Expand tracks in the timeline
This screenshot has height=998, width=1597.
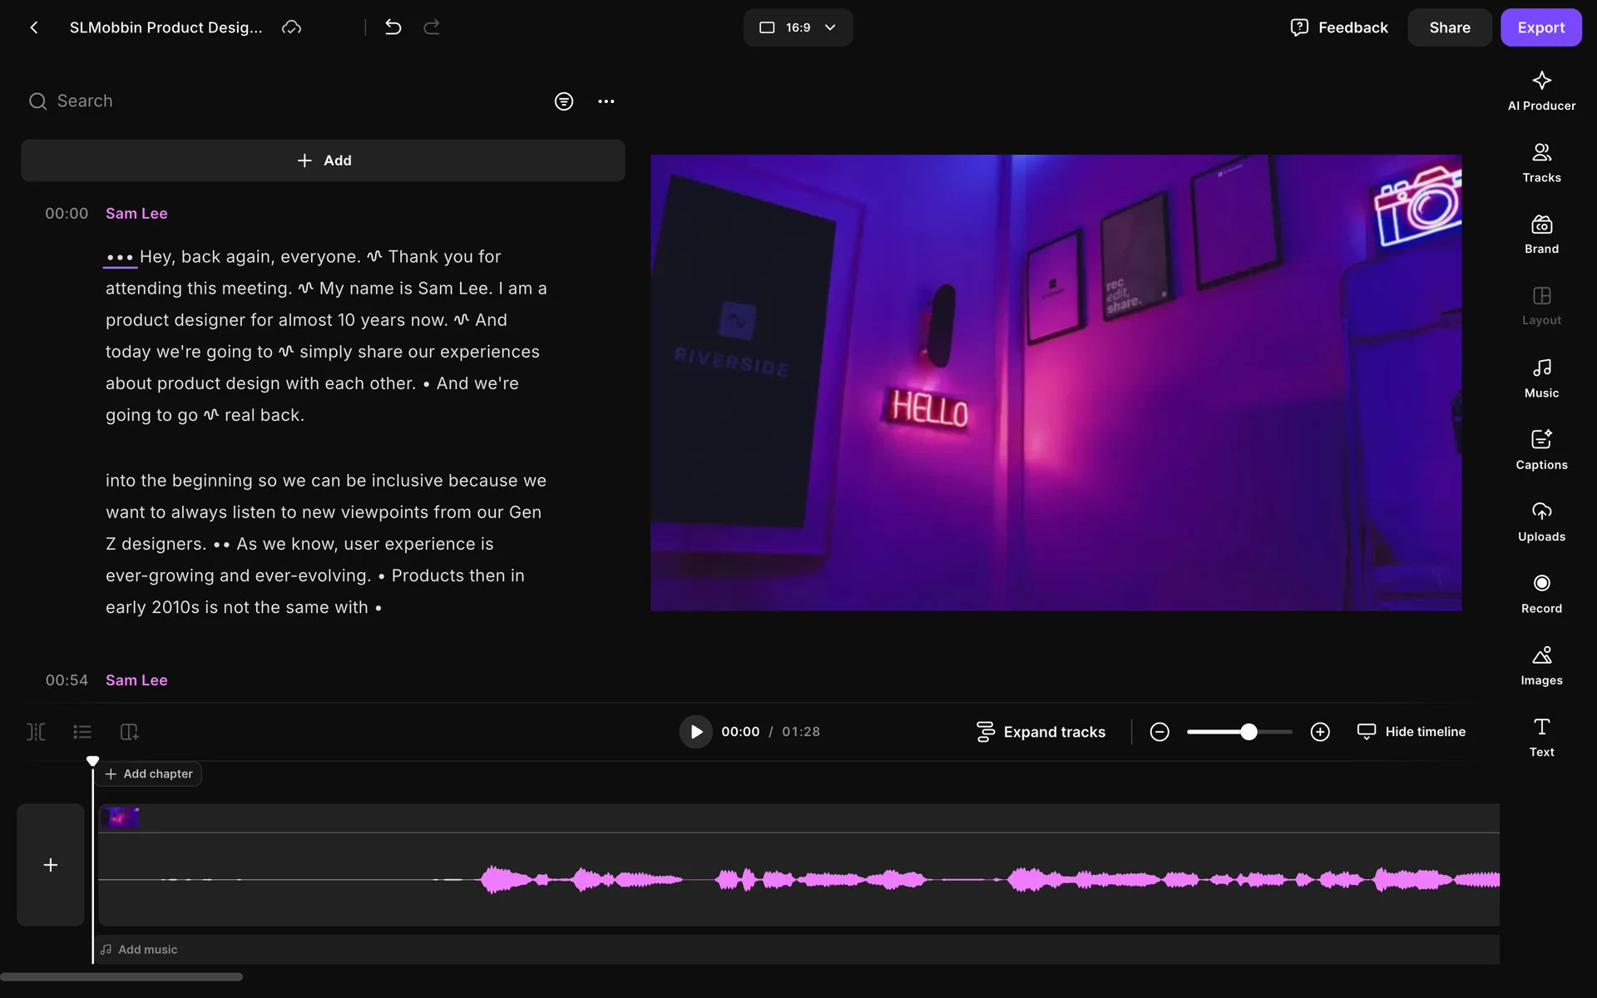pos(1041,732)
